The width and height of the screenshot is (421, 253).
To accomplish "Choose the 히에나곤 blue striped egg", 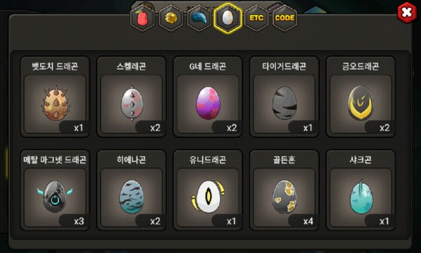I will pos(131,197).
